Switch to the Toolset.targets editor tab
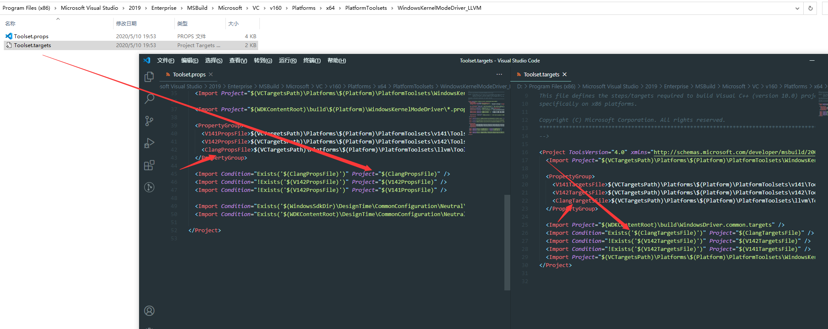The width and height of the screenshot is (828, 329). (x=541, y=74)
